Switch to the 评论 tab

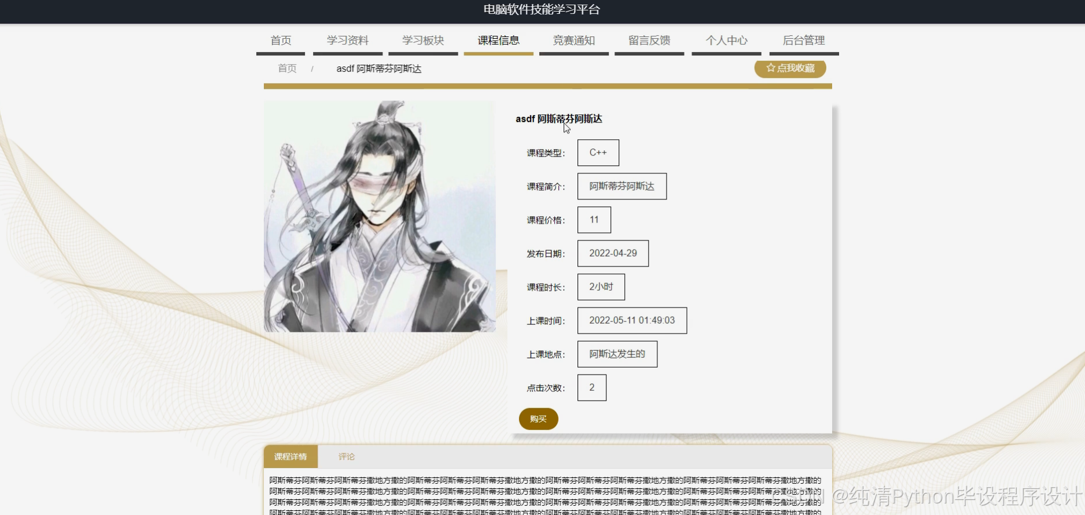pyautogui.click(x=347, y=457)
